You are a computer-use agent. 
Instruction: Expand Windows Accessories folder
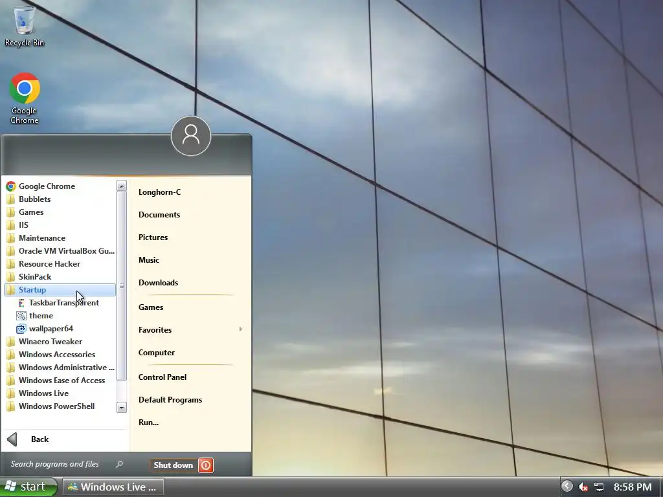coord(60,355)
